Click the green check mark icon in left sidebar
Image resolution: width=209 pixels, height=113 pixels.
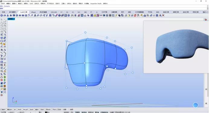5,68
